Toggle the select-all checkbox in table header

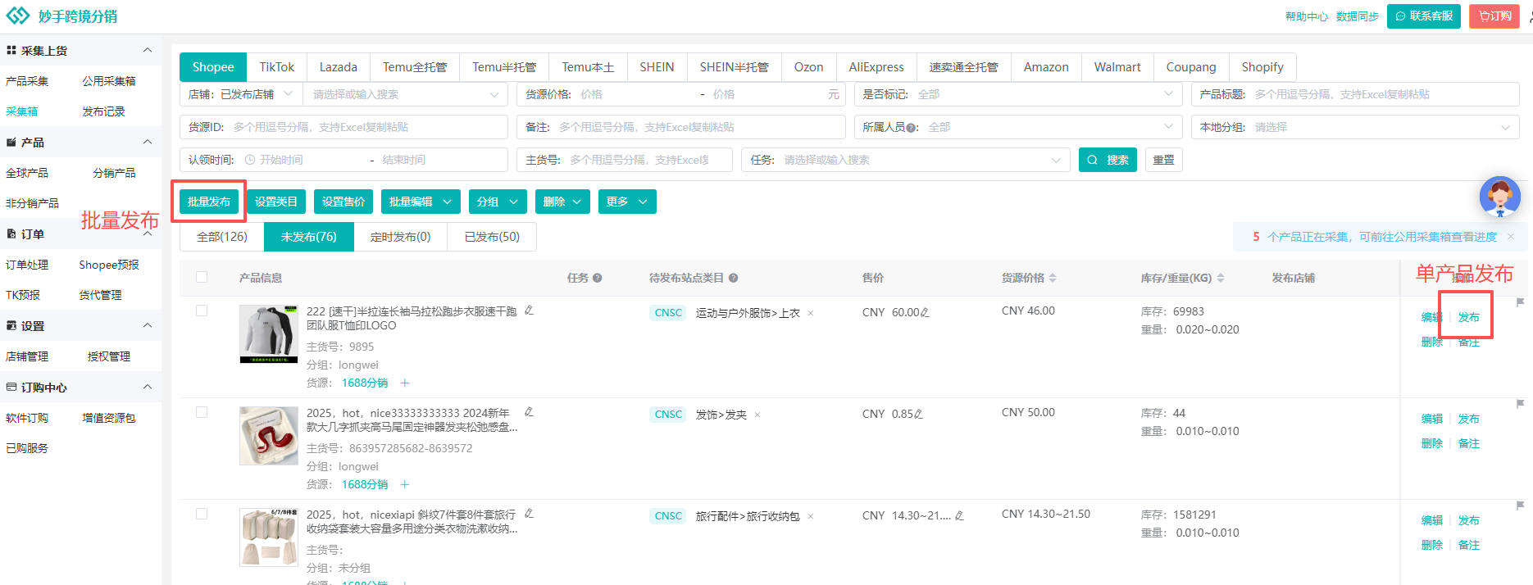tap(202, 278)
